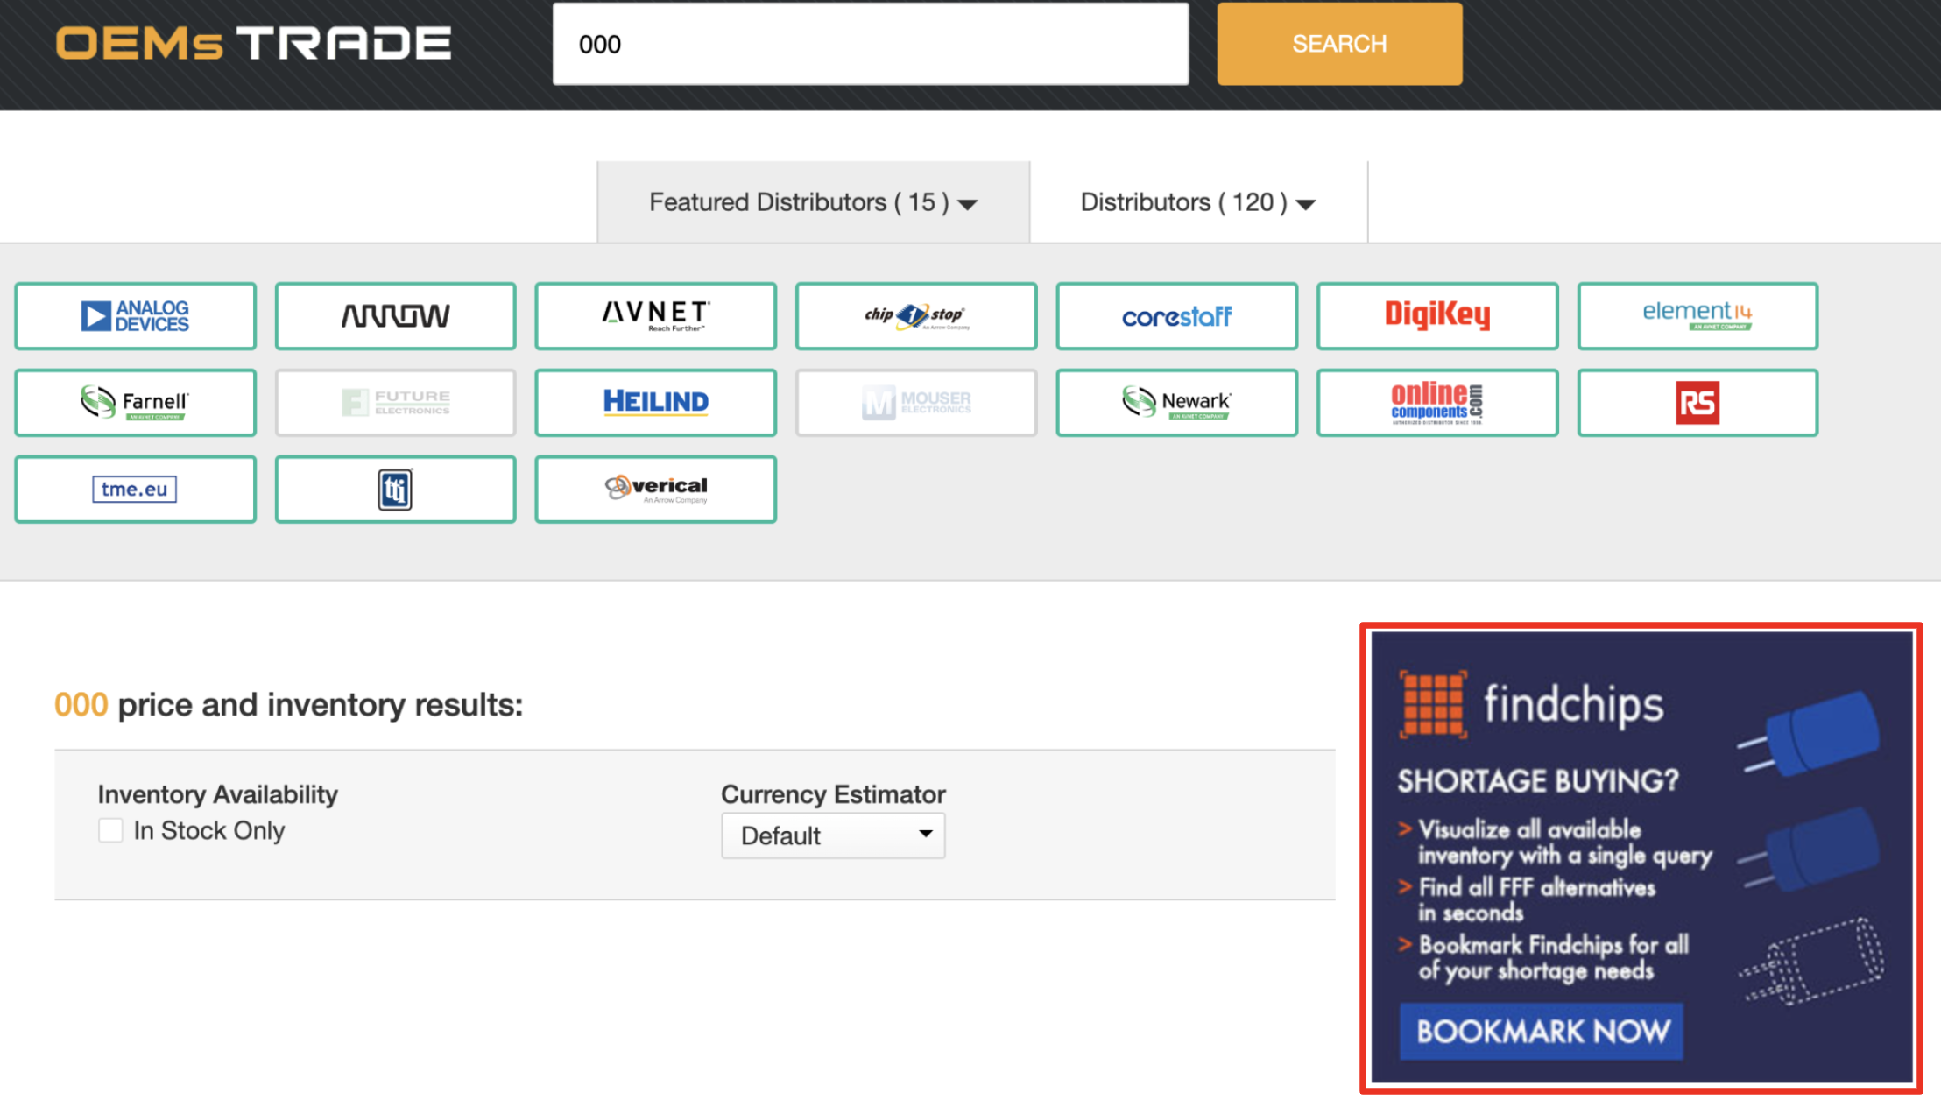
Task: Toggle the Arrow distributor logo
Action: point(395,316)
